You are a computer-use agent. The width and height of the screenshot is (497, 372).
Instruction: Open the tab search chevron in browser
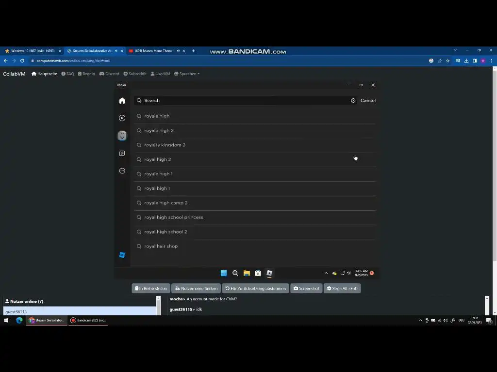[455, 50]
